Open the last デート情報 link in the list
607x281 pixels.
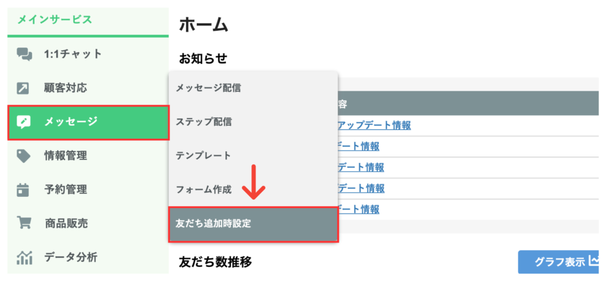(x=358, y=209)
